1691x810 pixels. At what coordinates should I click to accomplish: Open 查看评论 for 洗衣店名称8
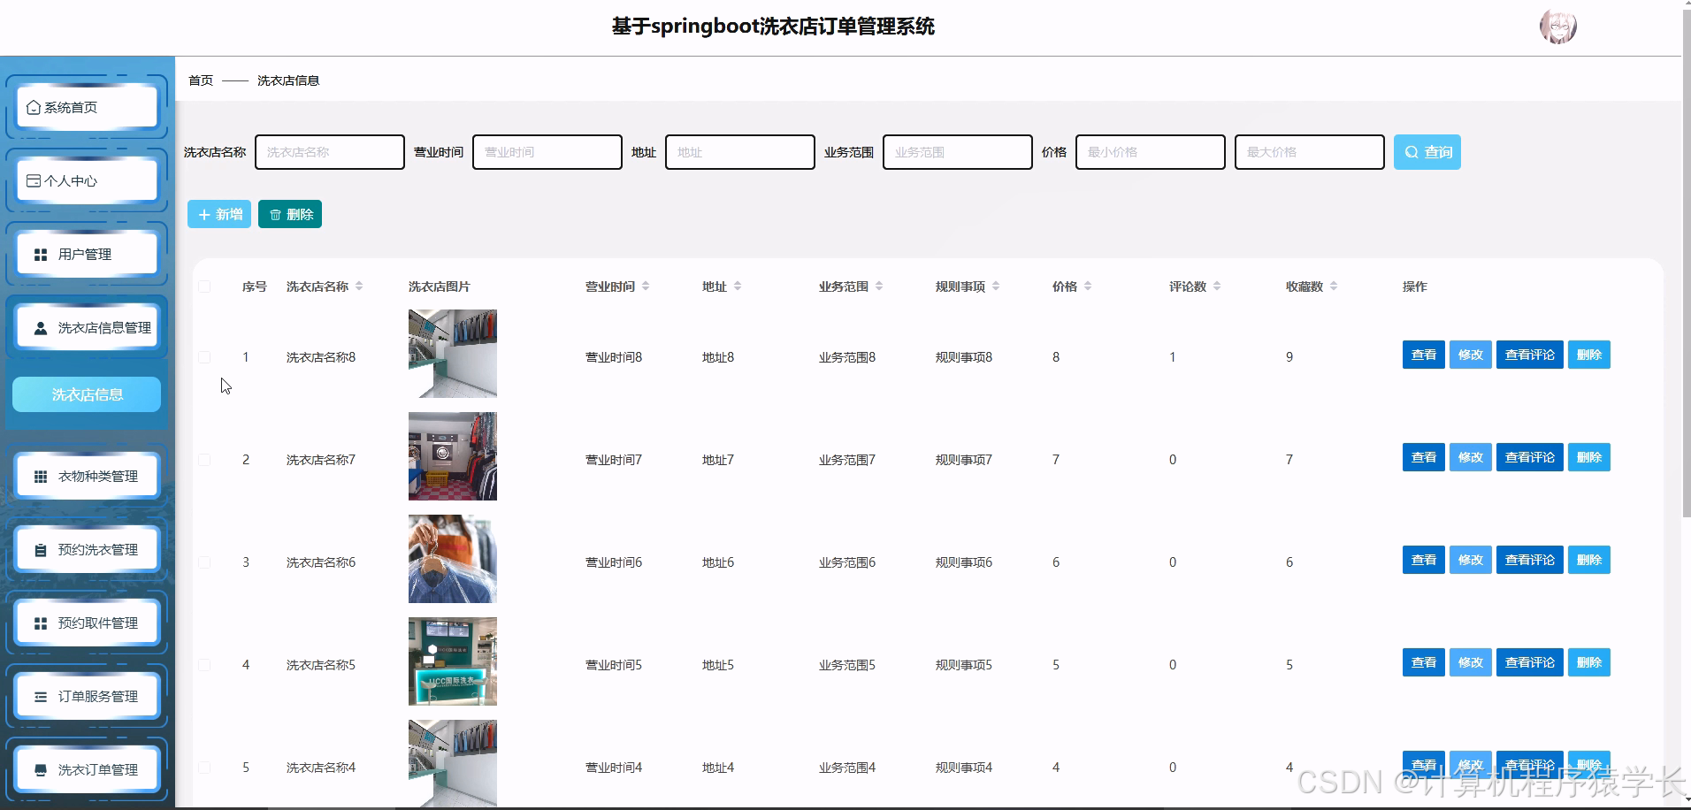(x=1529, y=355)
